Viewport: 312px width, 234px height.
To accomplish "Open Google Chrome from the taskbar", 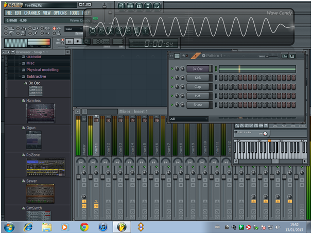I will (84, 227).
